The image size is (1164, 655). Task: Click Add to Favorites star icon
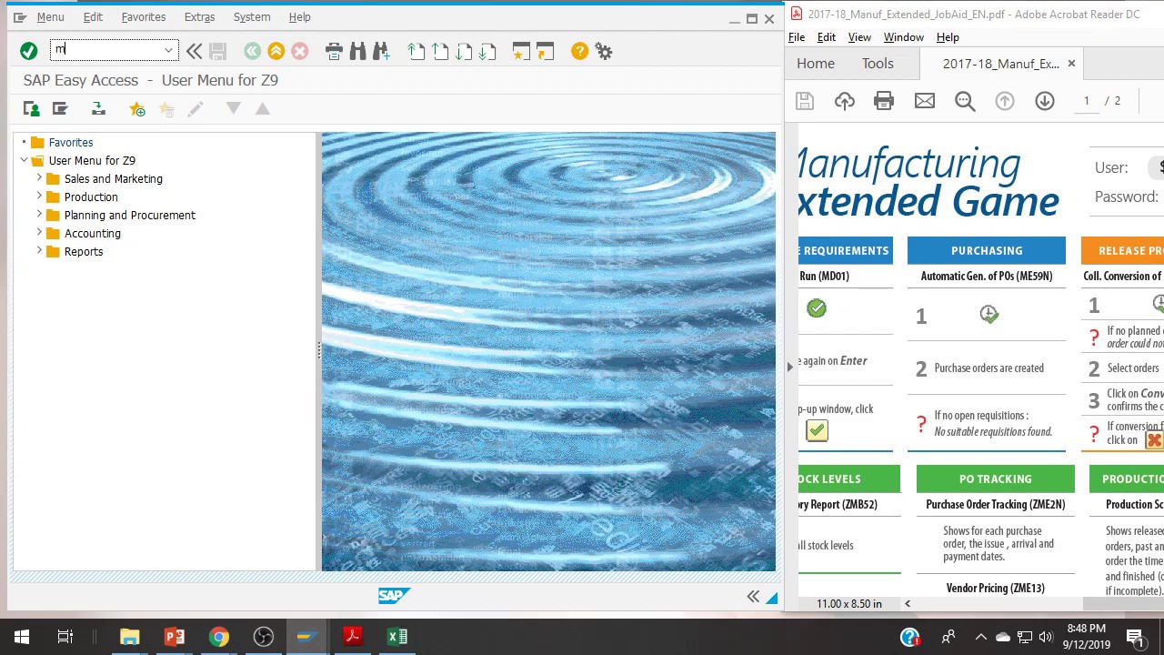(137, 109)
